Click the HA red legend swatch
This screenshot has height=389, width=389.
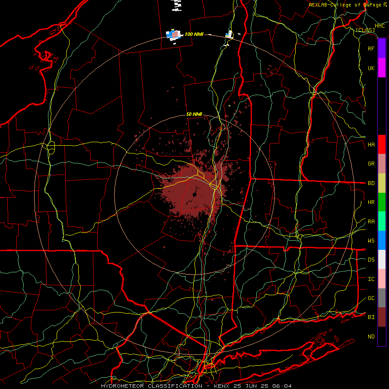click(382, 144)
